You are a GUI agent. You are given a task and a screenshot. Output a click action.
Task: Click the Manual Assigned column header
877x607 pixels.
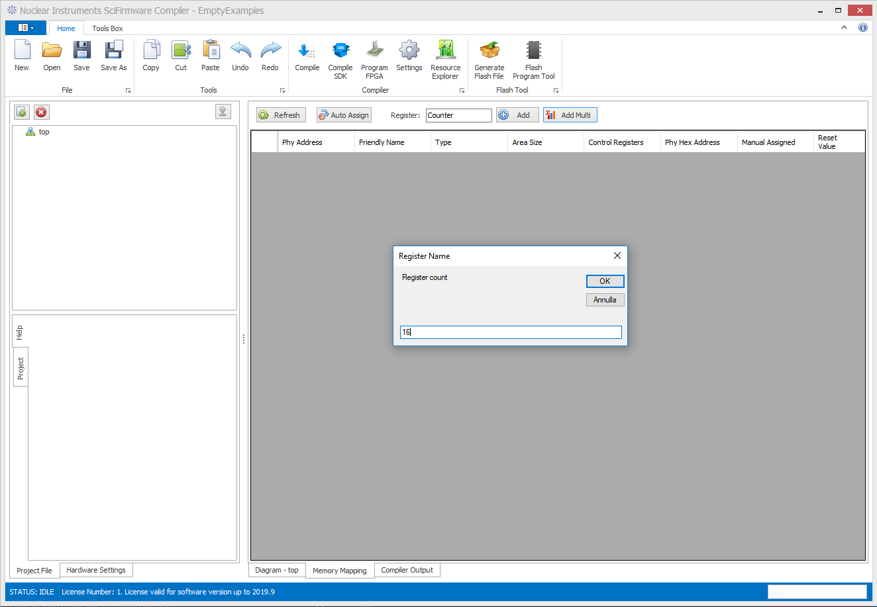click(776, 142)
